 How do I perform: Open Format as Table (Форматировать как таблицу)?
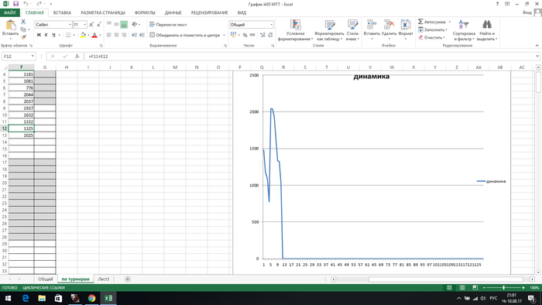coord(329,30)
